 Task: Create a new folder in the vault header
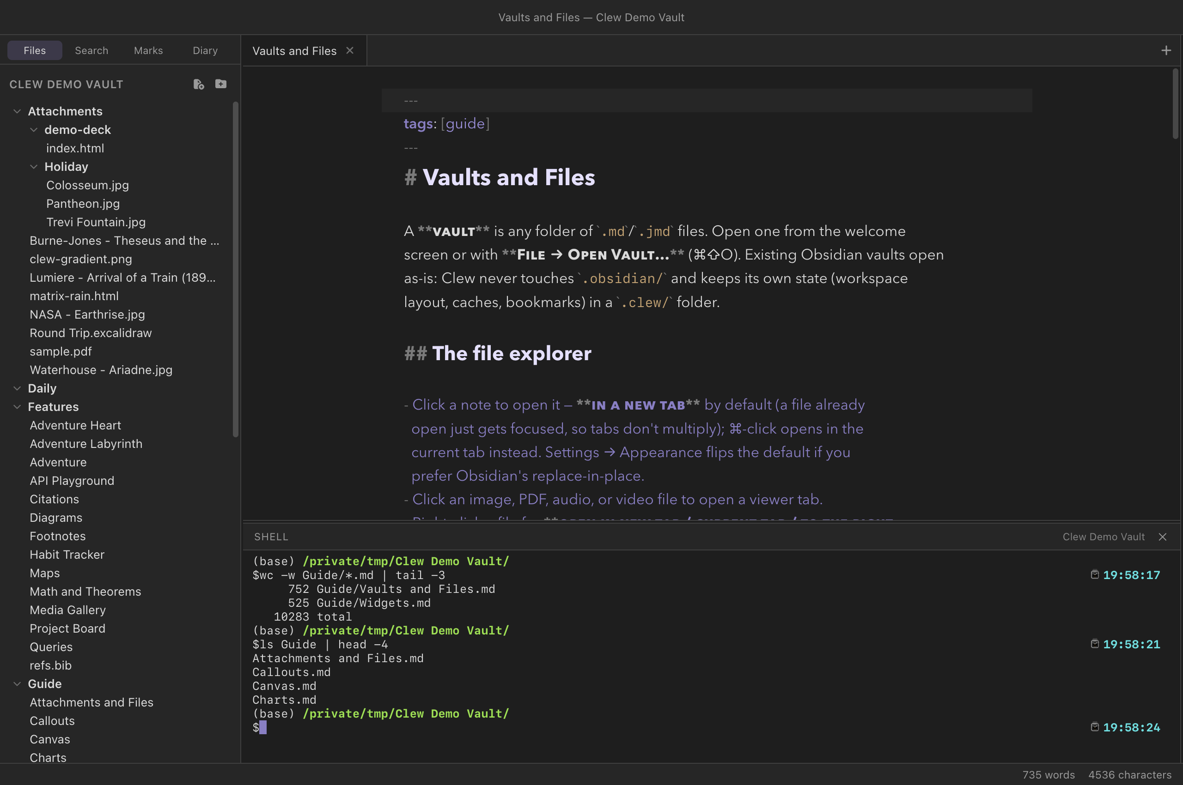tap(220, 84)
